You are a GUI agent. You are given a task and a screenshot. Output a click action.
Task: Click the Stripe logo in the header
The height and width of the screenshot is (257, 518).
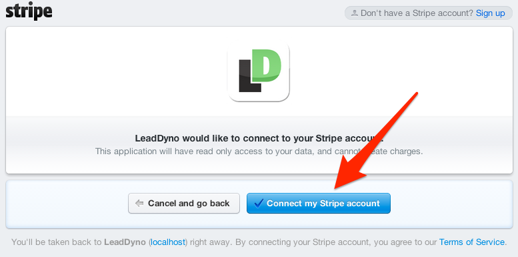click(x=29, y=11)
